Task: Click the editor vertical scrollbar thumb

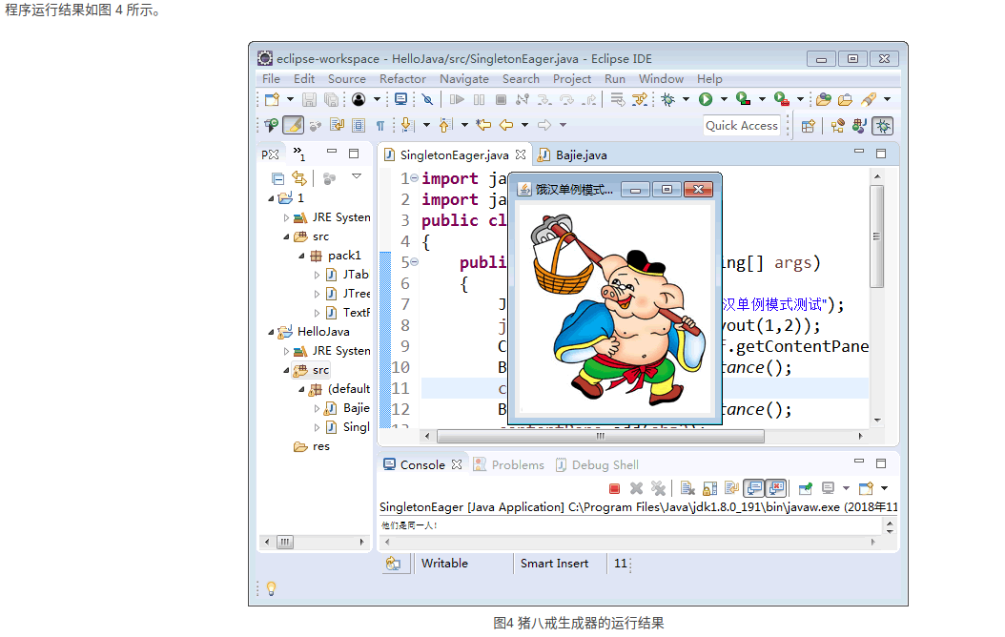Action: click(877, 236)
